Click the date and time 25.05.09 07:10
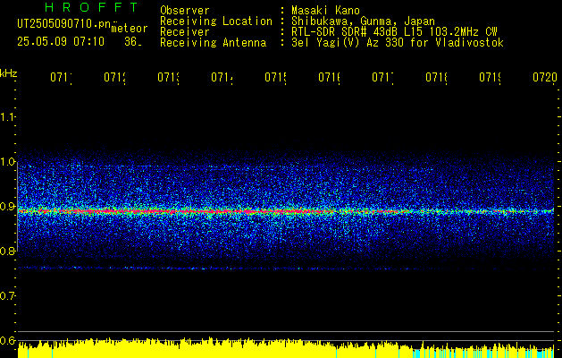This screenshot has width=562, height=358. (61, 42)
